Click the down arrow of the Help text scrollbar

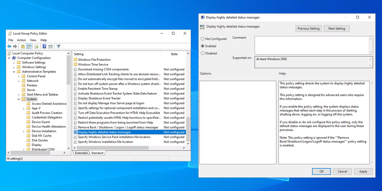point(371,162)
